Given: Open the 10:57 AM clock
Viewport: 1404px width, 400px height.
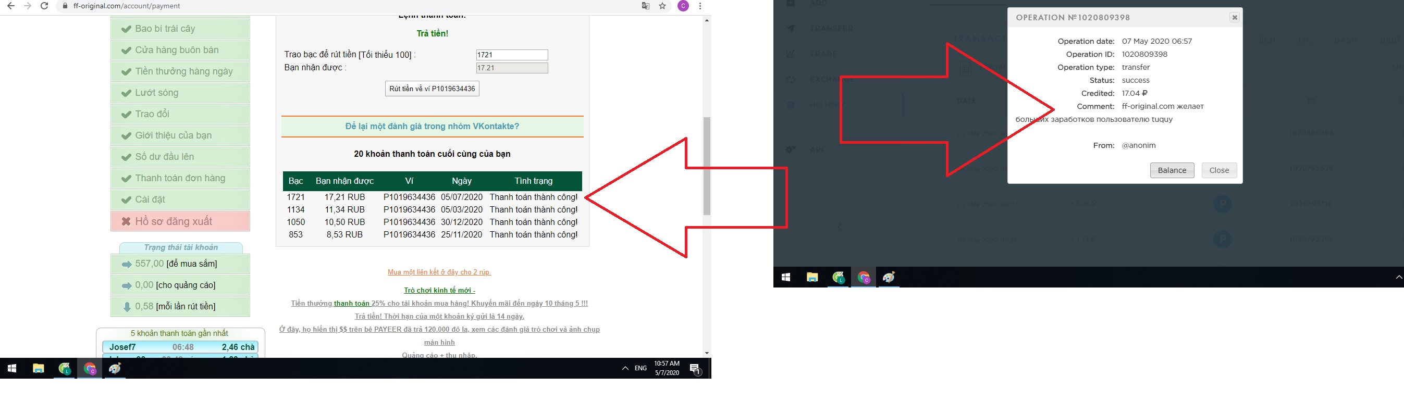Looking at the screenshot, I should tap(667, 368).
